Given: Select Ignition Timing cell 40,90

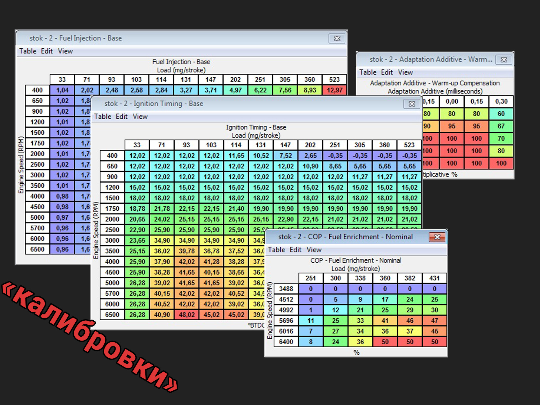Looking at the screenshot, I should 162,315.
